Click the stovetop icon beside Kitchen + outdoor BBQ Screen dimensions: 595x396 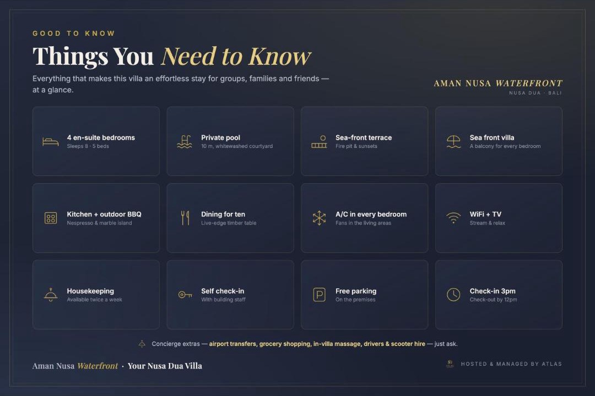[51, 218]
